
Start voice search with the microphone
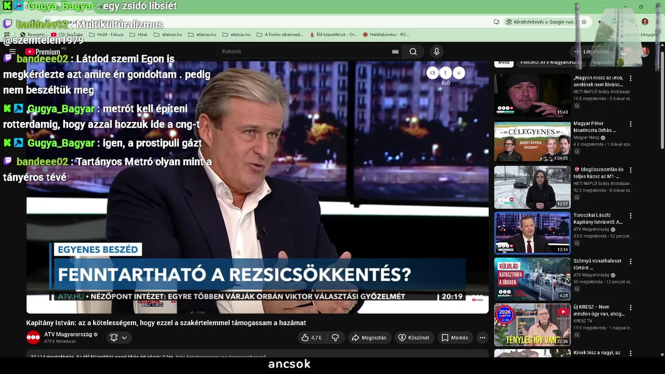tap(436, 51)
